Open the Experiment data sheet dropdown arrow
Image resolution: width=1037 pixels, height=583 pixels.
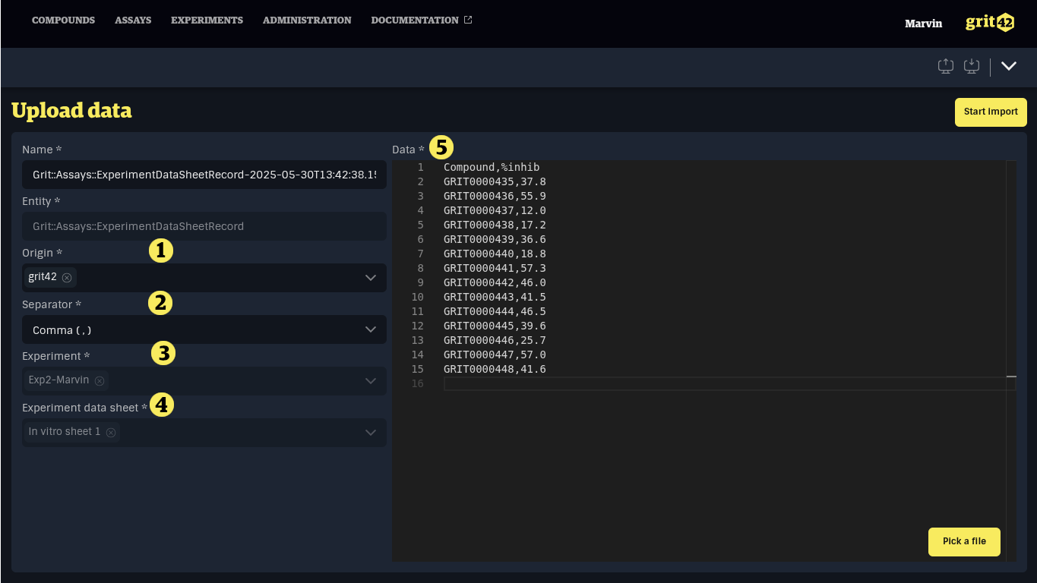[371, 433]
